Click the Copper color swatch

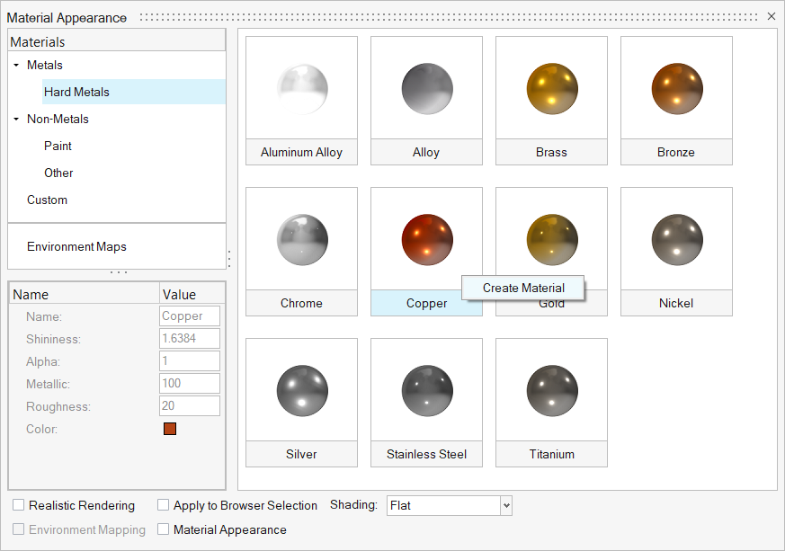click(170, 429)
